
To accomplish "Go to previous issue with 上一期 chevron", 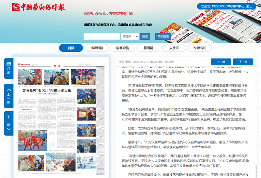I will 8,96.
